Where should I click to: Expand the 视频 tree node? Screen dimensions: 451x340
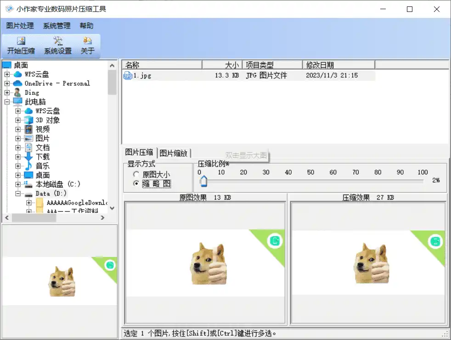coord(18,129)
